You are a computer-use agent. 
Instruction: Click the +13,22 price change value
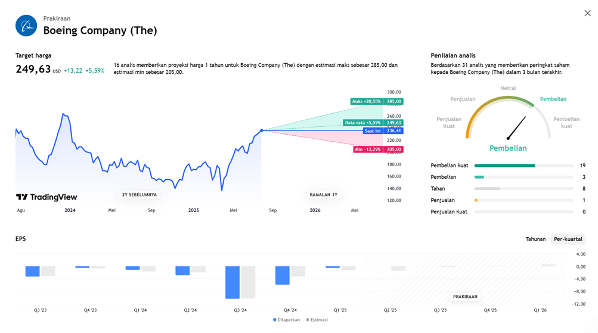tap(73, 70)
